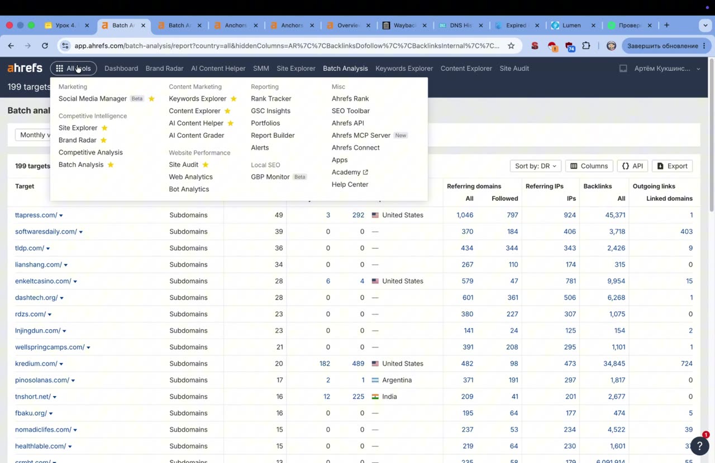The image size is (715, 463).
Task: Toggle favorite star next to AI Content Helper
Action: point(230,123)
